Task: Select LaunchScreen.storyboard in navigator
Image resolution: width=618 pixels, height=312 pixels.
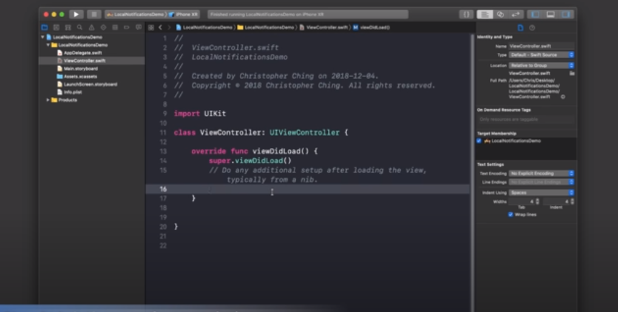Action: point(90,84)
